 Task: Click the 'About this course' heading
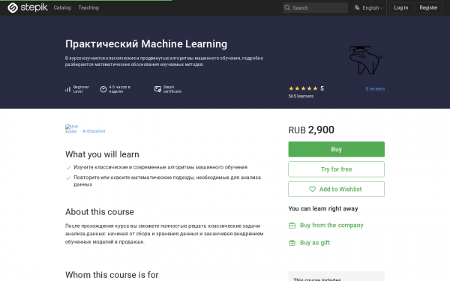coord(100,212)
